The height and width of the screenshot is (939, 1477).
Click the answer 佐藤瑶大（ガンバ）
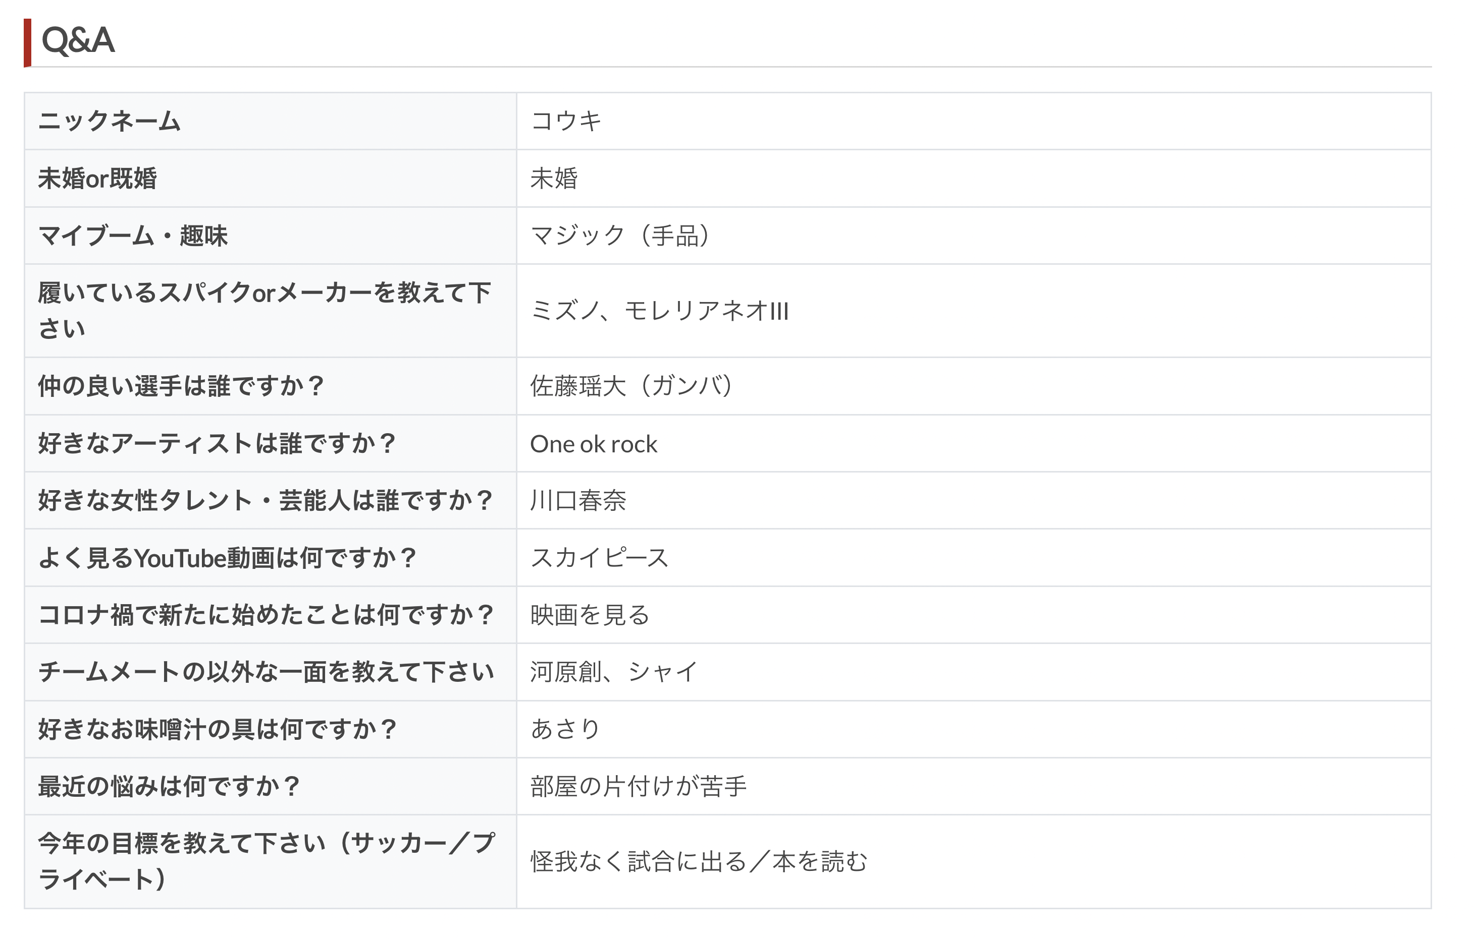(631, 386)
